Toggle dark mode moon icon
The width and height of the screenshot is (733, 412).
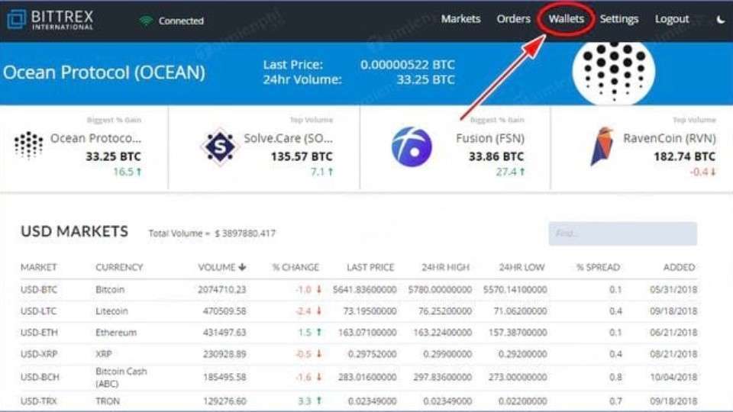click(x=720, y=20)
